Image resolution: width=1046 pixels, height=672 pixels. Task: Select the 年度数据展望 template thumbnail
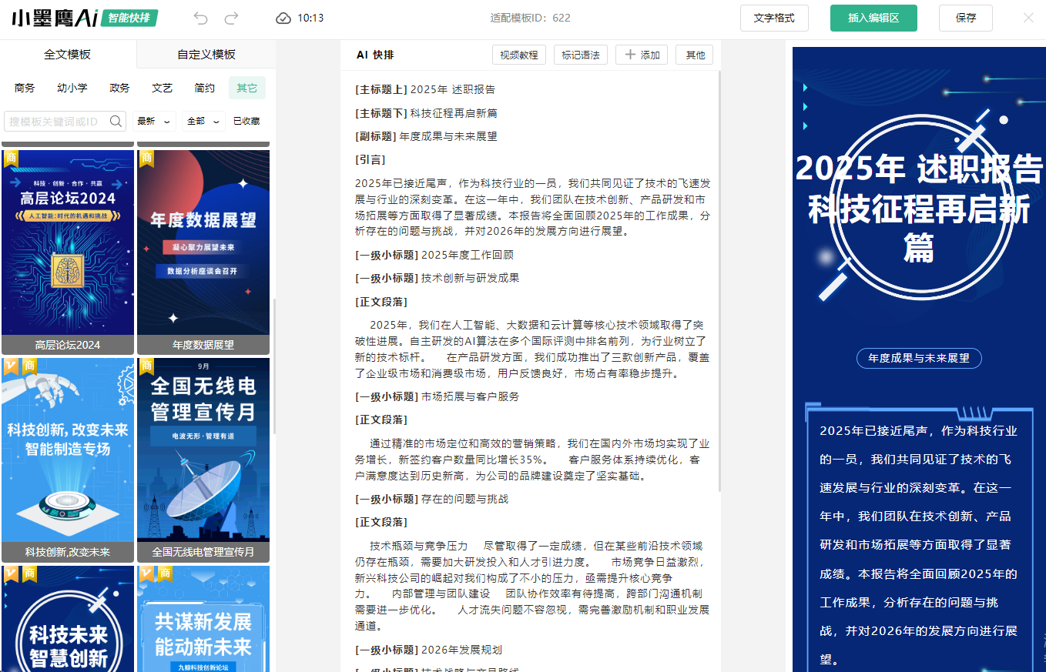coord(203,242)
